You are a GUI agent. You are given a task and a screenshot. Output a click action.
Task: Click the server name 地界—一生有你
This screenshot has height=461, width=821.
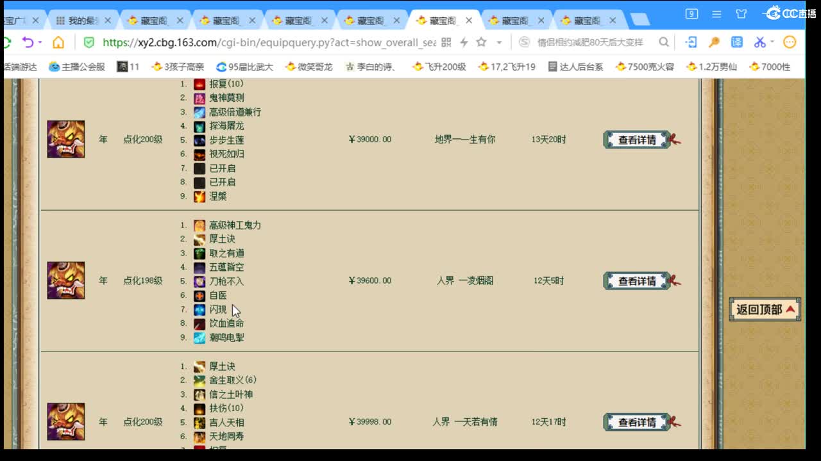click(465, 140)
